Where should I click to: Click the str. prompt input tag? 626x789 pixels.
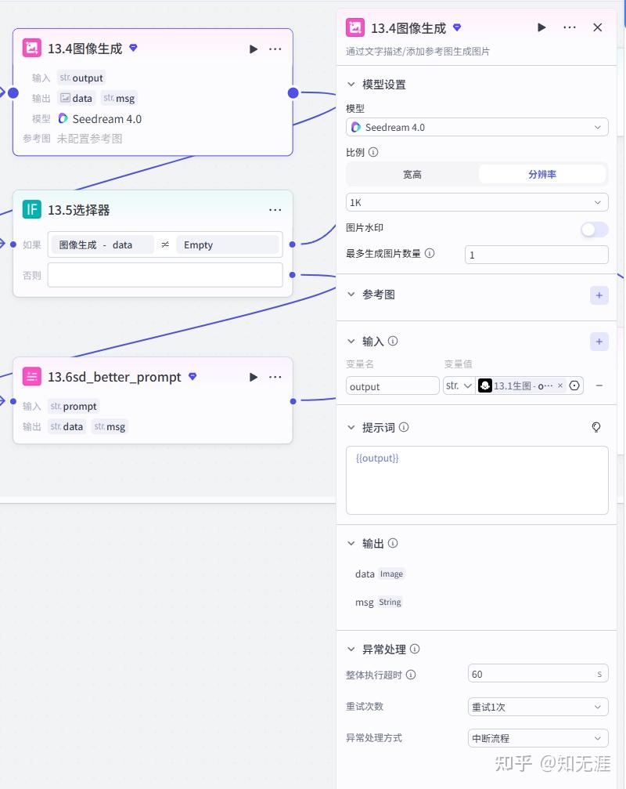[74, 406]
